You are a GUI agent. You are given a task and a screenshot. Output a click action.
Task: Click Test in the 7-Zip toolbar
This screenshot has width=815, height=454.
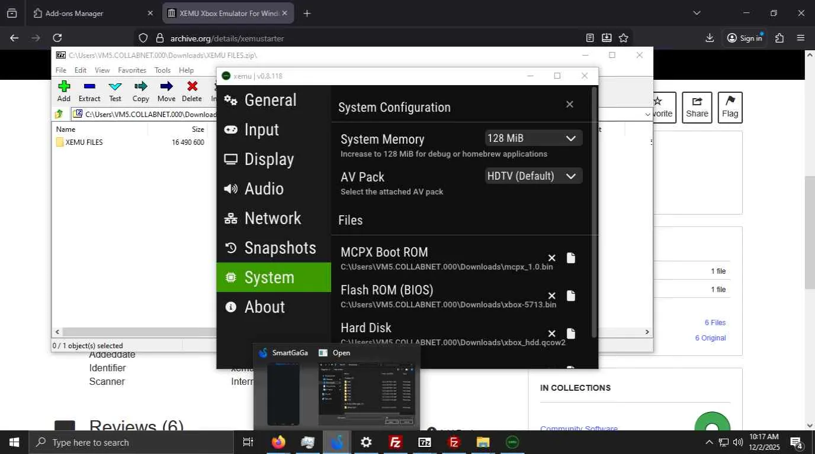click(x=115, y=92)
